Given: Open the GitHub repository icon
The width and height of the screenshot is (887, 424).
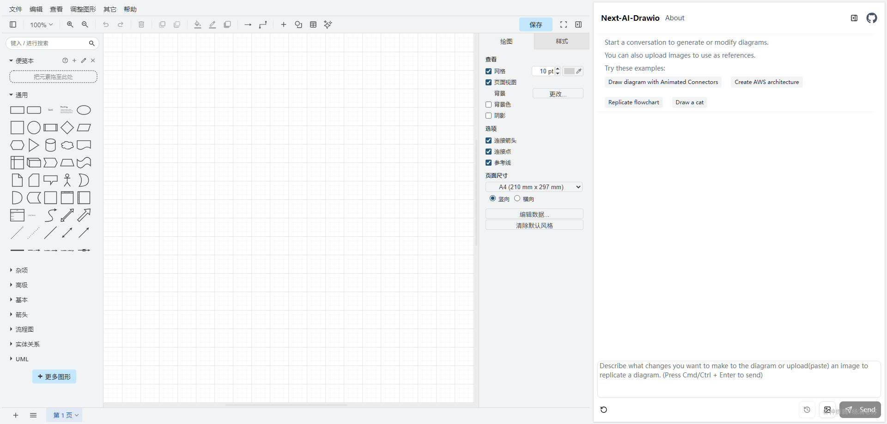Looking at the screenshot, I should (x=872, y=18).
